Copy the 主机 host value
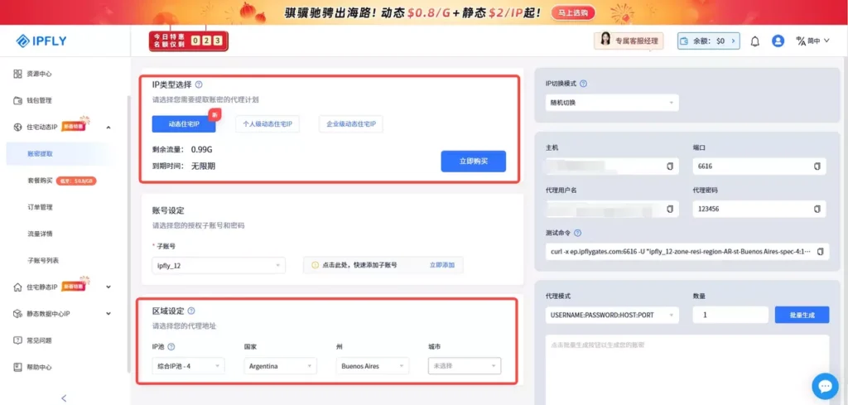The height and width of the screenshot is (405, 848). (670, 166)
